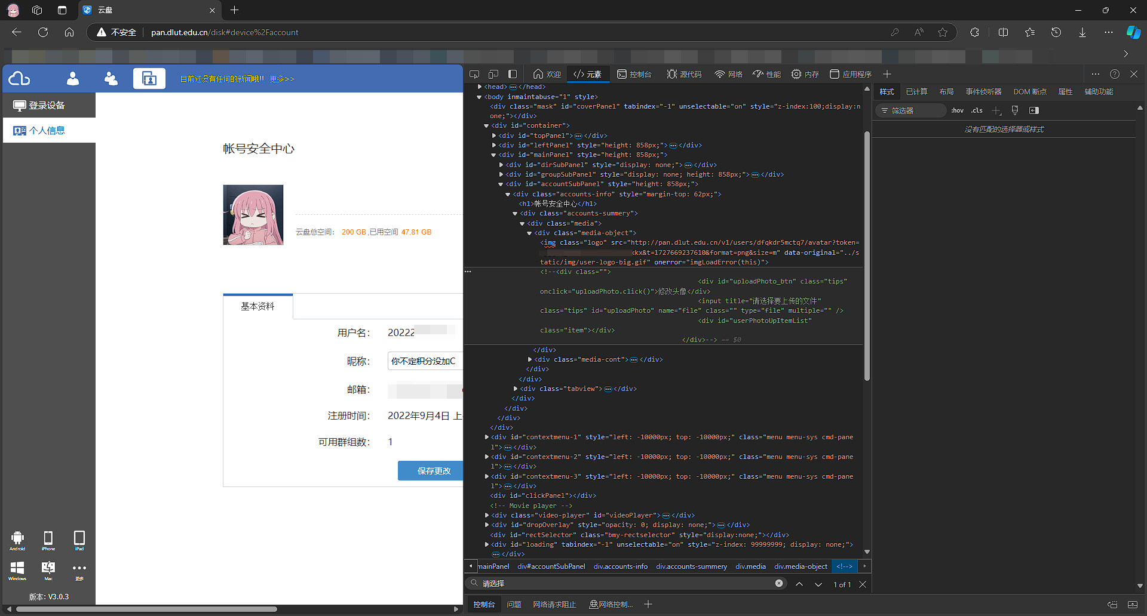Open the DevTools help question icon
The width and height of the screenshot is (1147, 616).
[x=1115, y=74]
